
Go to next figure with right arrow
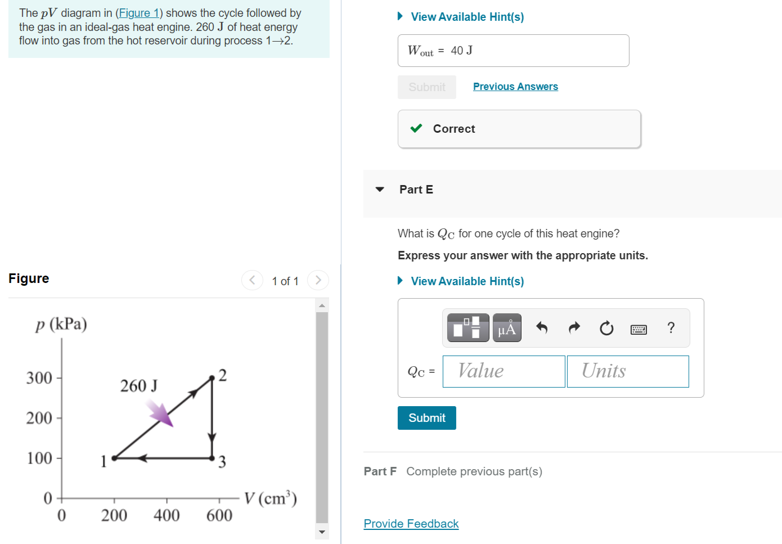[318, 280]
